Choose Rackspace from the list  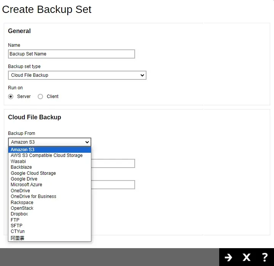pos(49,203)
